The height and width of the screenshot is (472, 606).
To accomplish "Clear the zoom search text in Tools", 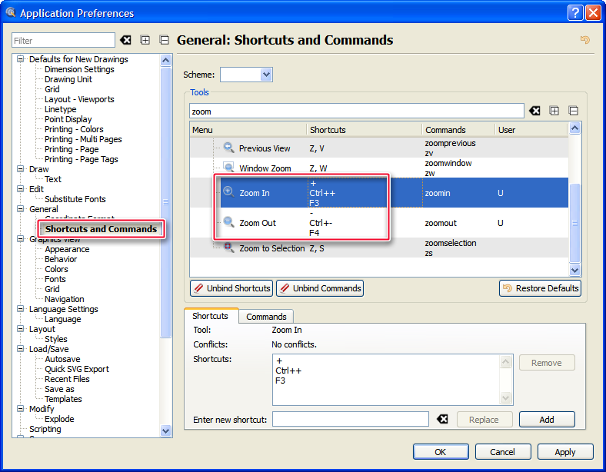I will click(x=535, y=111).
